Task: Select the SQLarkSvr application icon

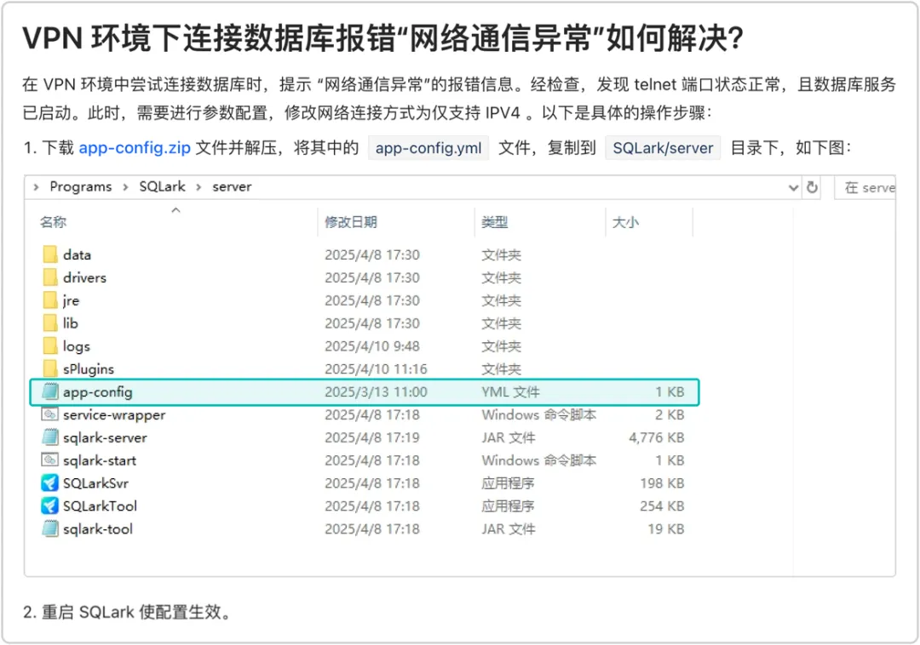Action: 50,482
